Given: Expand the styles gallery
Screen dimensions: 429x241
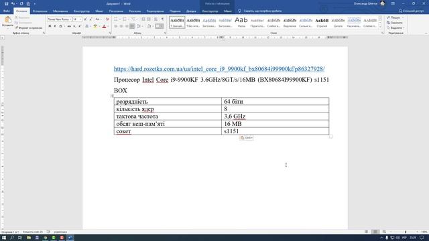Looking at the screenshot, I should click(380, 27).
